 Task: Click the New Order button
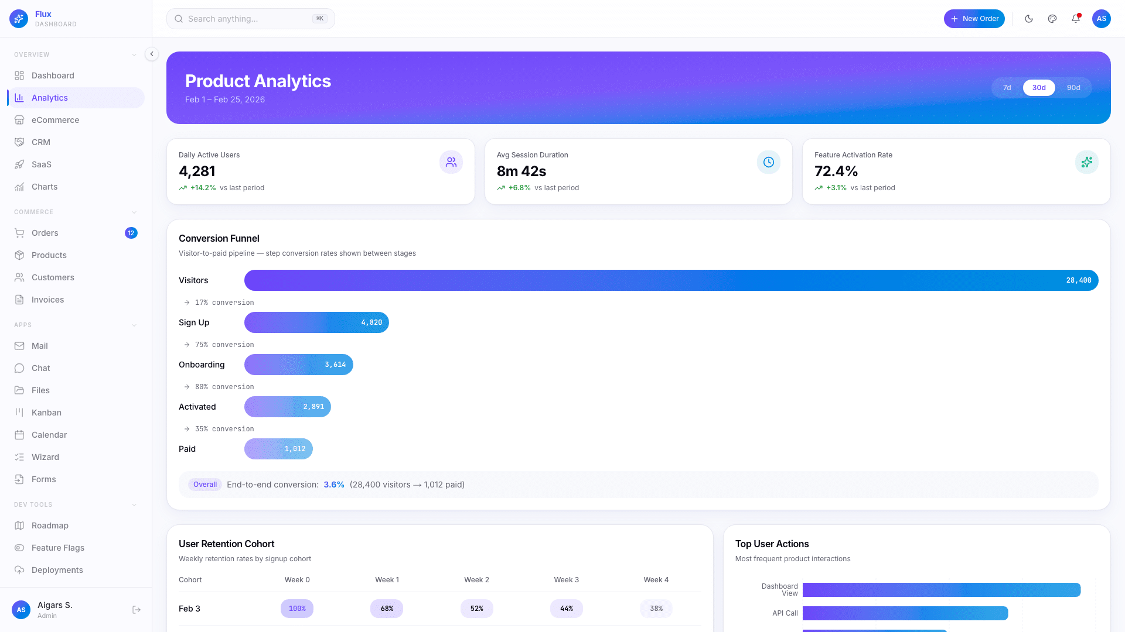tap(974, 19)
